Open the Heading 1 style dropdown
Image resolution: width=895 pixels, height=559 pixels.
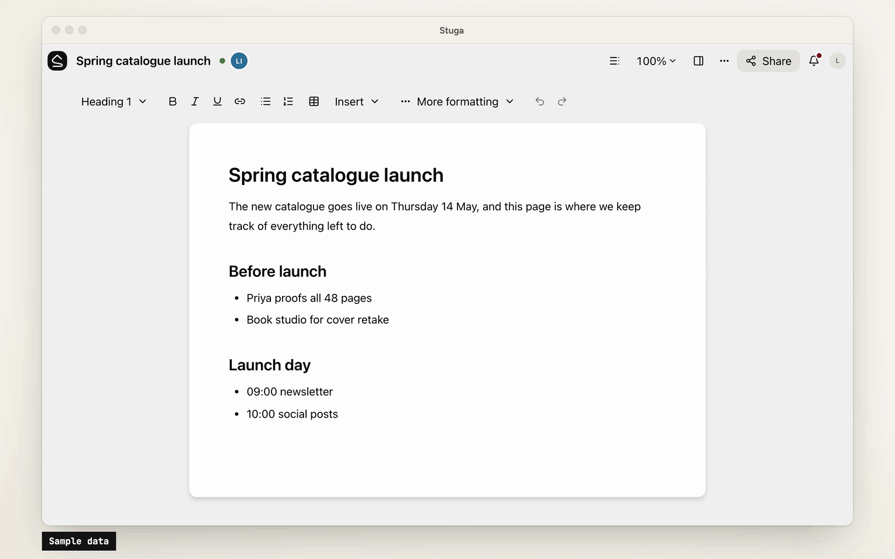coord(114,101)
